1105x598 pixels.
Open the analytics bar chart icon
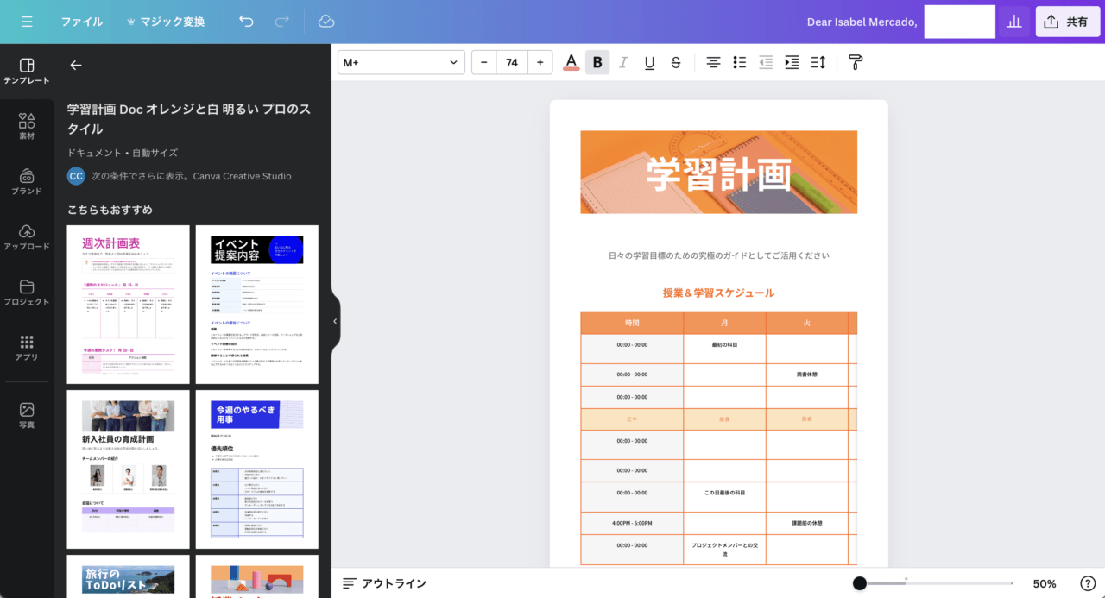(1013, 22)
